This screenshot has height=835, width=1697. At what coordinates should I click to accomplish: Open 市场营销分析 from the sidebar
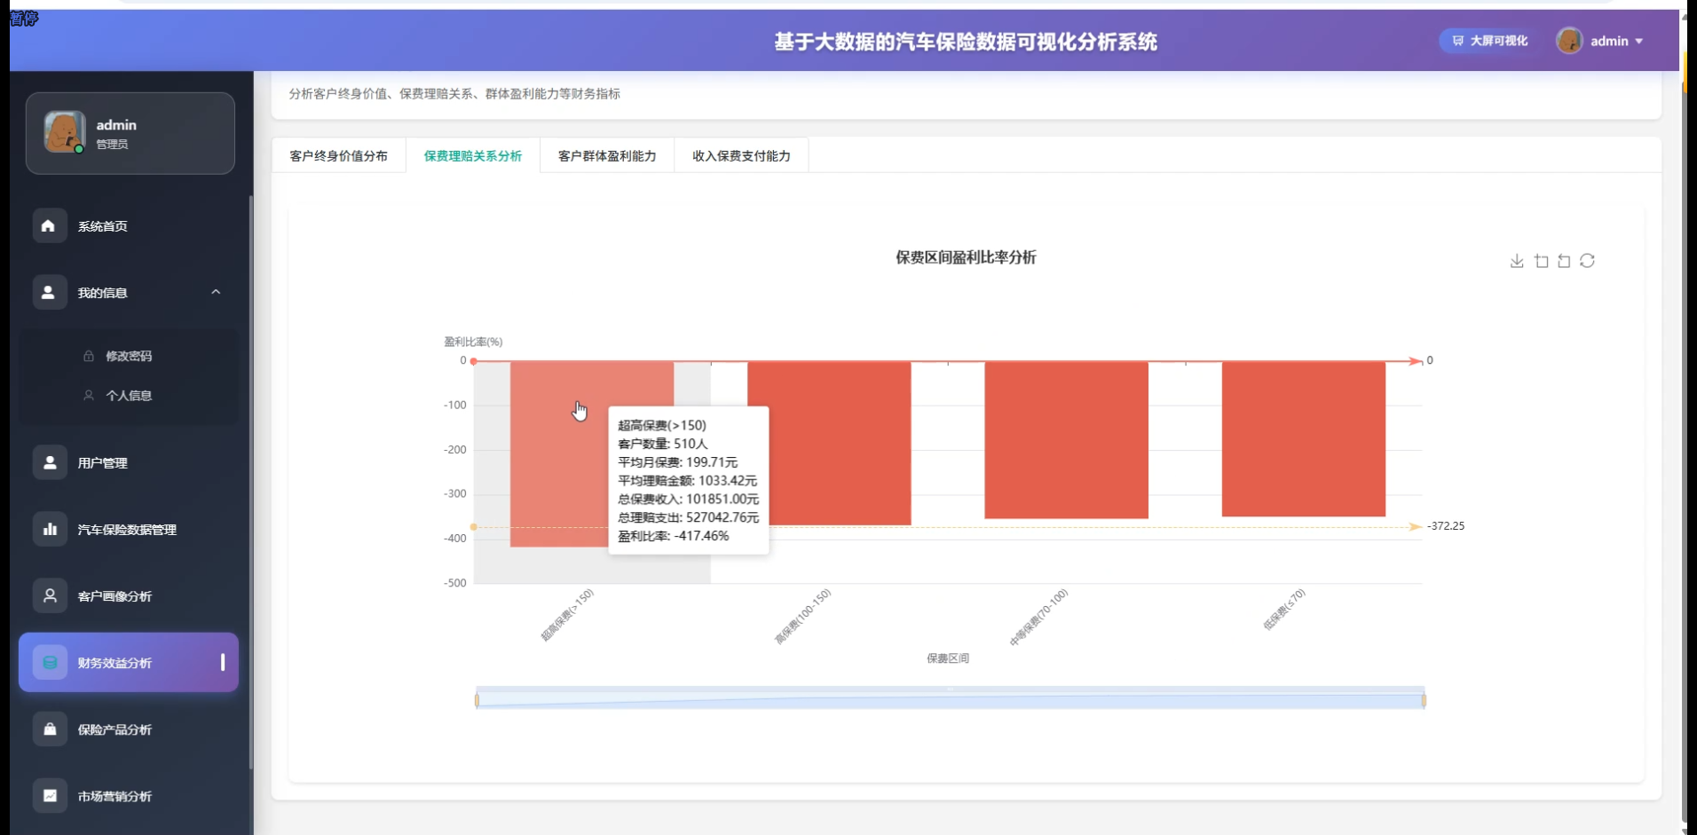[x=129, y=796]
